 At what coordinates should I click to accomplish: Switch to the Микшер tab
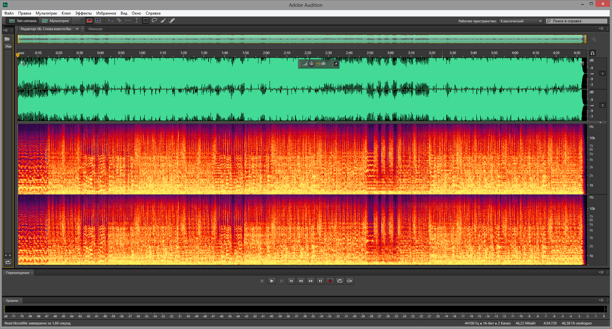point(95,29)
